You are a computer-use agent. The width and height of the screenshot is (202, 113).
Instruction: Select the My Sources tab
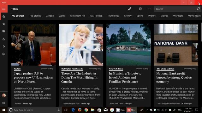(18, 16)
